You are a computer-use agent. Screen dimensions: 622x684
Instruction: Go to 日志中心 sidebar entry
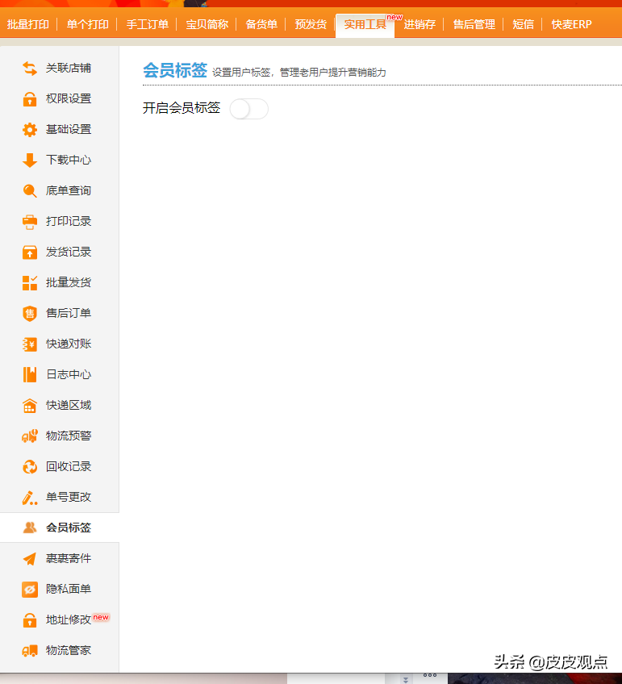coord(69,375)
